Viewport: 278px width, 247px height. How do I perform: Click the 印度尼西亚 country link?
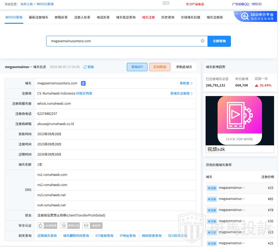pyautogui.click(x=84, y=93)
